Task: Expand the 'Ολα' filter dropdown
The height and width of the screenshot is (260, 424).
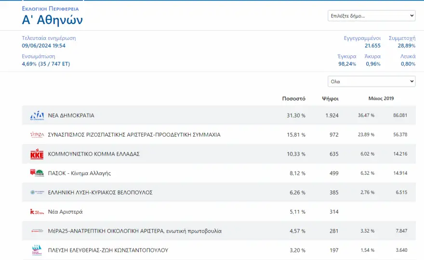Action: (x=371, y=81)
